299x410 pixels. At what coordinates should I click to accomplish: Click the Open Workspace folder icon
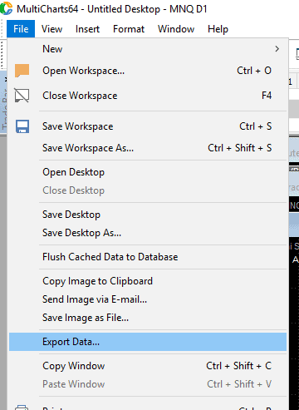pos(22,71)
